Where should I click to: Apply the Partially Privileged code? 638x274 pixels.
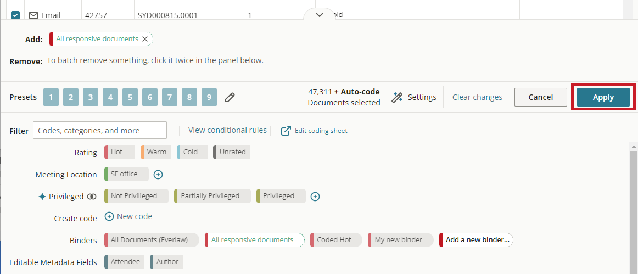point(212,196)
